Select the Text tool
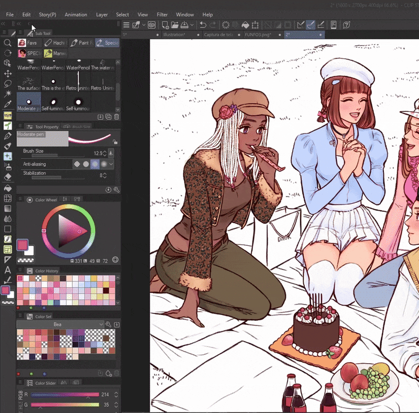The width and height of the screenshot is (419, 413). 7,270
